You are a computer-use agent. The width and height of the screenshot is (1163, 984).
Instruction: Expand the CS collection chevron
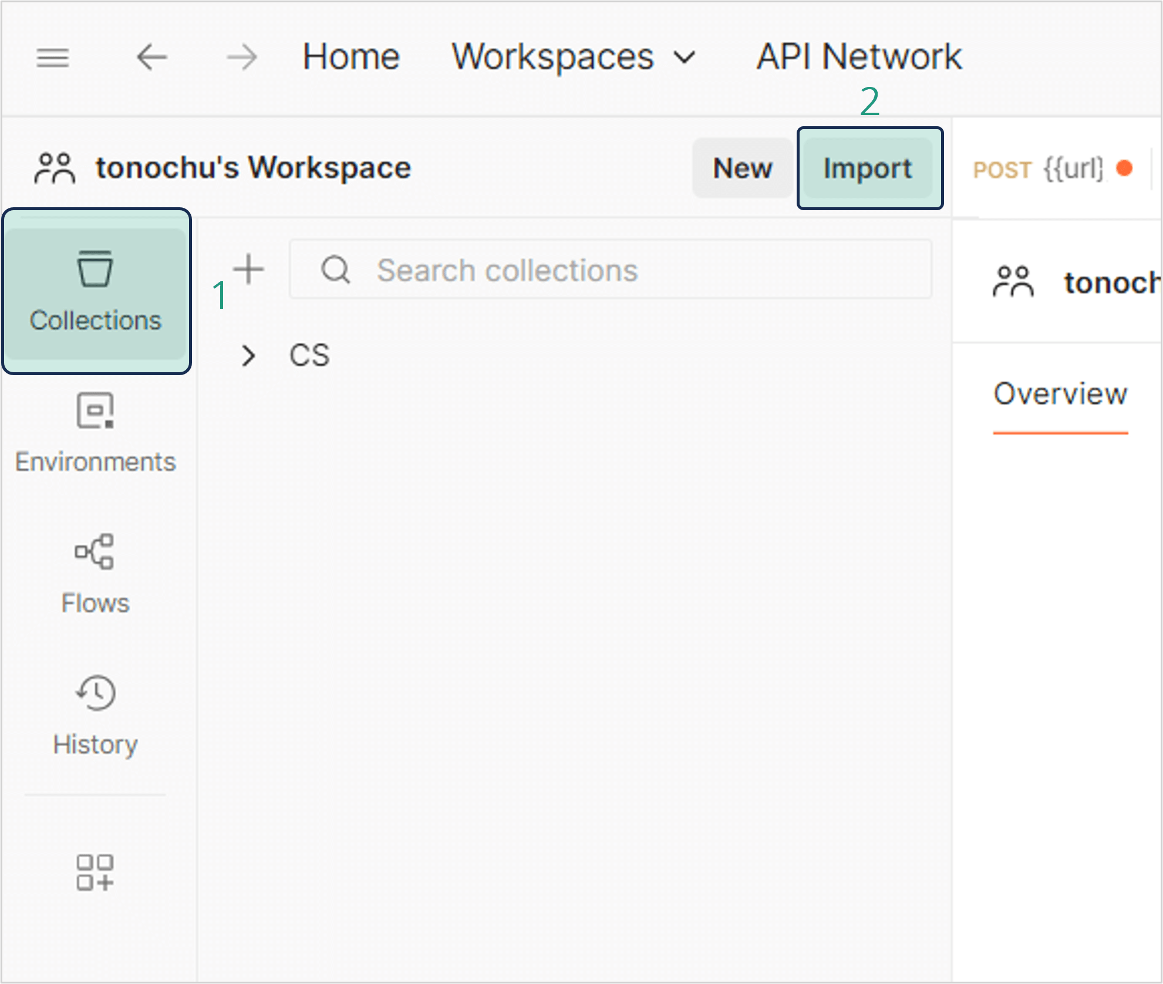point(249,356)
